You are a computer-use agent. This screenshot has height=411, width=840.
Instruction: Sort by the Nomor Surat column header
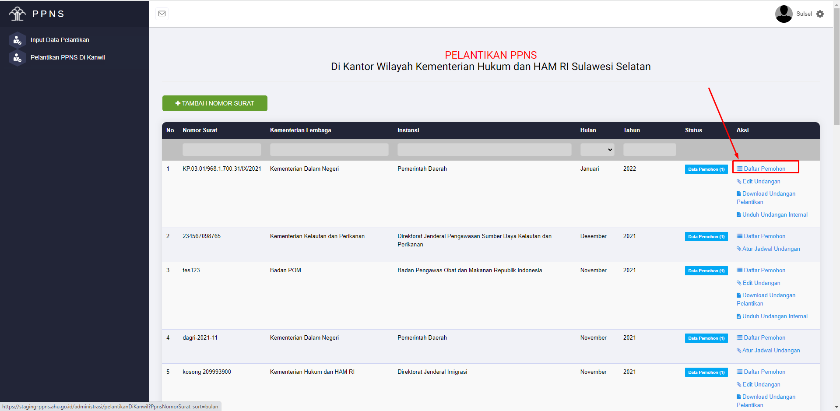click(200, 130)
